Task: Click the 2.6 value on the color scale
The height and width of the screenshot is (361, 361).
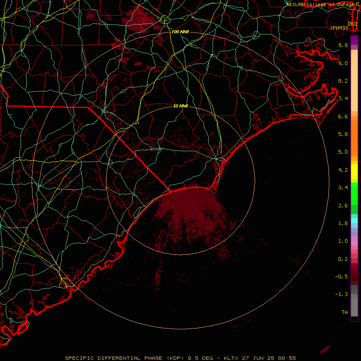Action: tap(343, 206)
